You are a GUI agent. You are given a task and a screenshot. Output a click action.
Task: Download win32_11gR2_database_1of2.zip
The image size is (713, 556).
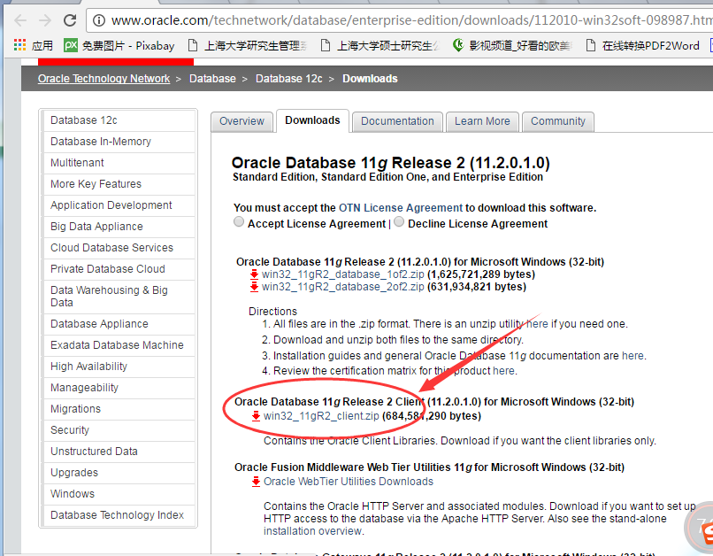pyautogui.click(x=343, y=274)
